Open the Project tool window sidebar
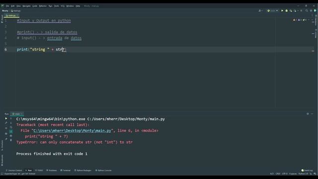The width and height of the screenshot is (318, 179). coord(2,19)
